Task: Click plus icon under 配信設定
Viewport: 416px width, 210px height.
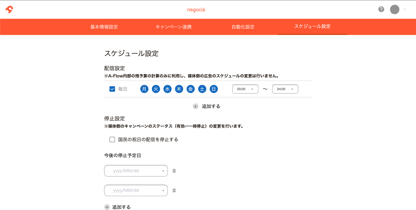Action: click(195, 106)
